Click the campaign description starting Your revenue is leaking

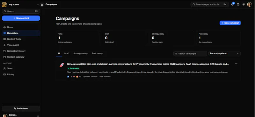(148, 72)
